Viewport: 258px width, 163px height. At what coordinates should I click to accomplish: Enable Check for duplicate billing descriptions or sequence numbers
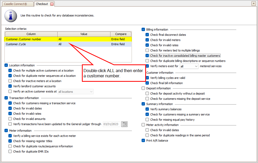(x=147, y=61)
